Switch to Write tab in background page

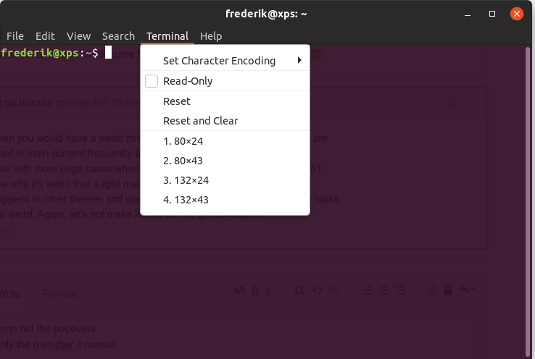coord(10,294)
